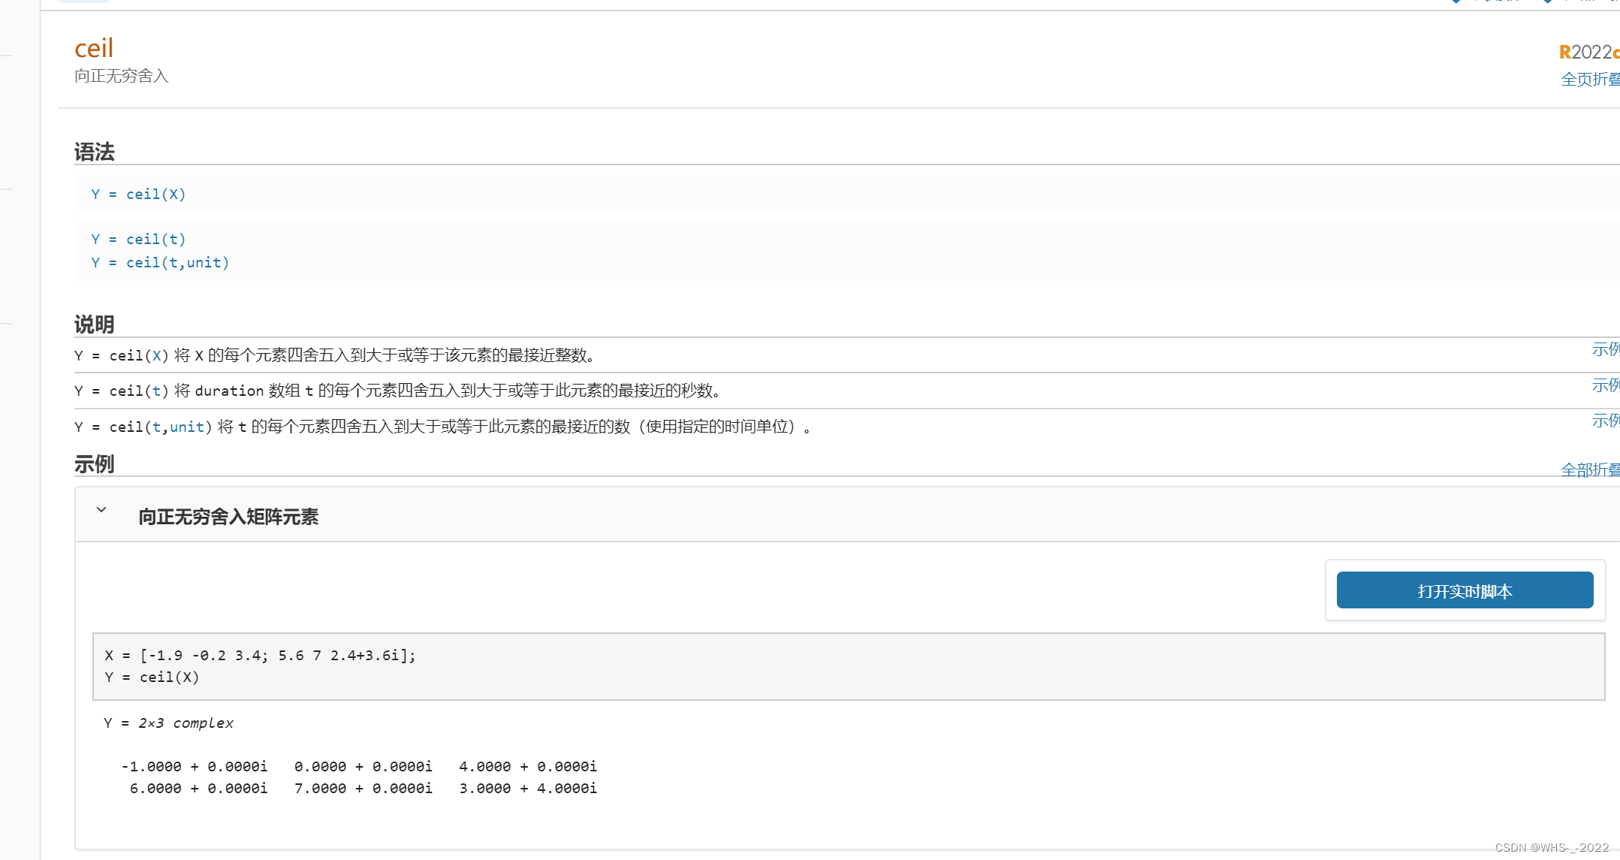Click the orange ceil page title

coord(94,48)
